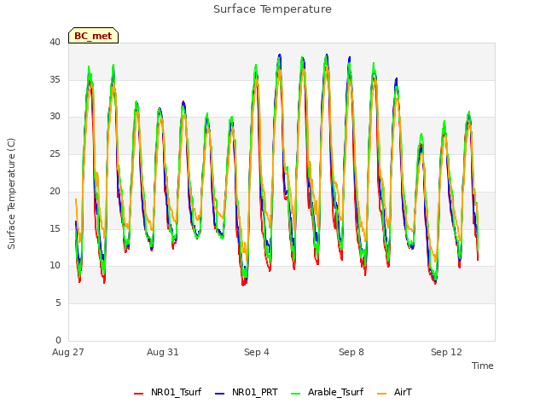
Task: Click the 35 y-axis tick label
Action: click(x=55, y=79)
